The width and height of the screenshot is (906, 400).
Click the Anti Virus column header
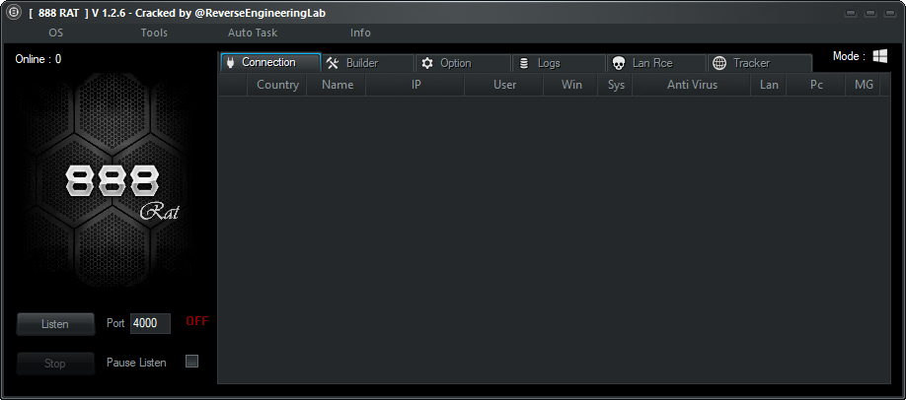pos(692,85)
